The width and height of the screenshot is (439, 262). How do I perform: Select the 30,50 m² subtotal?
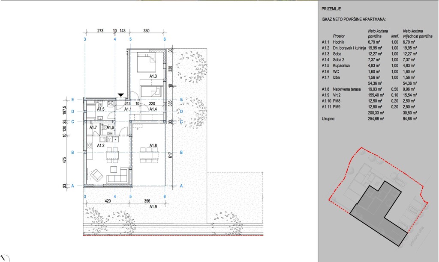tap(410, 113)
